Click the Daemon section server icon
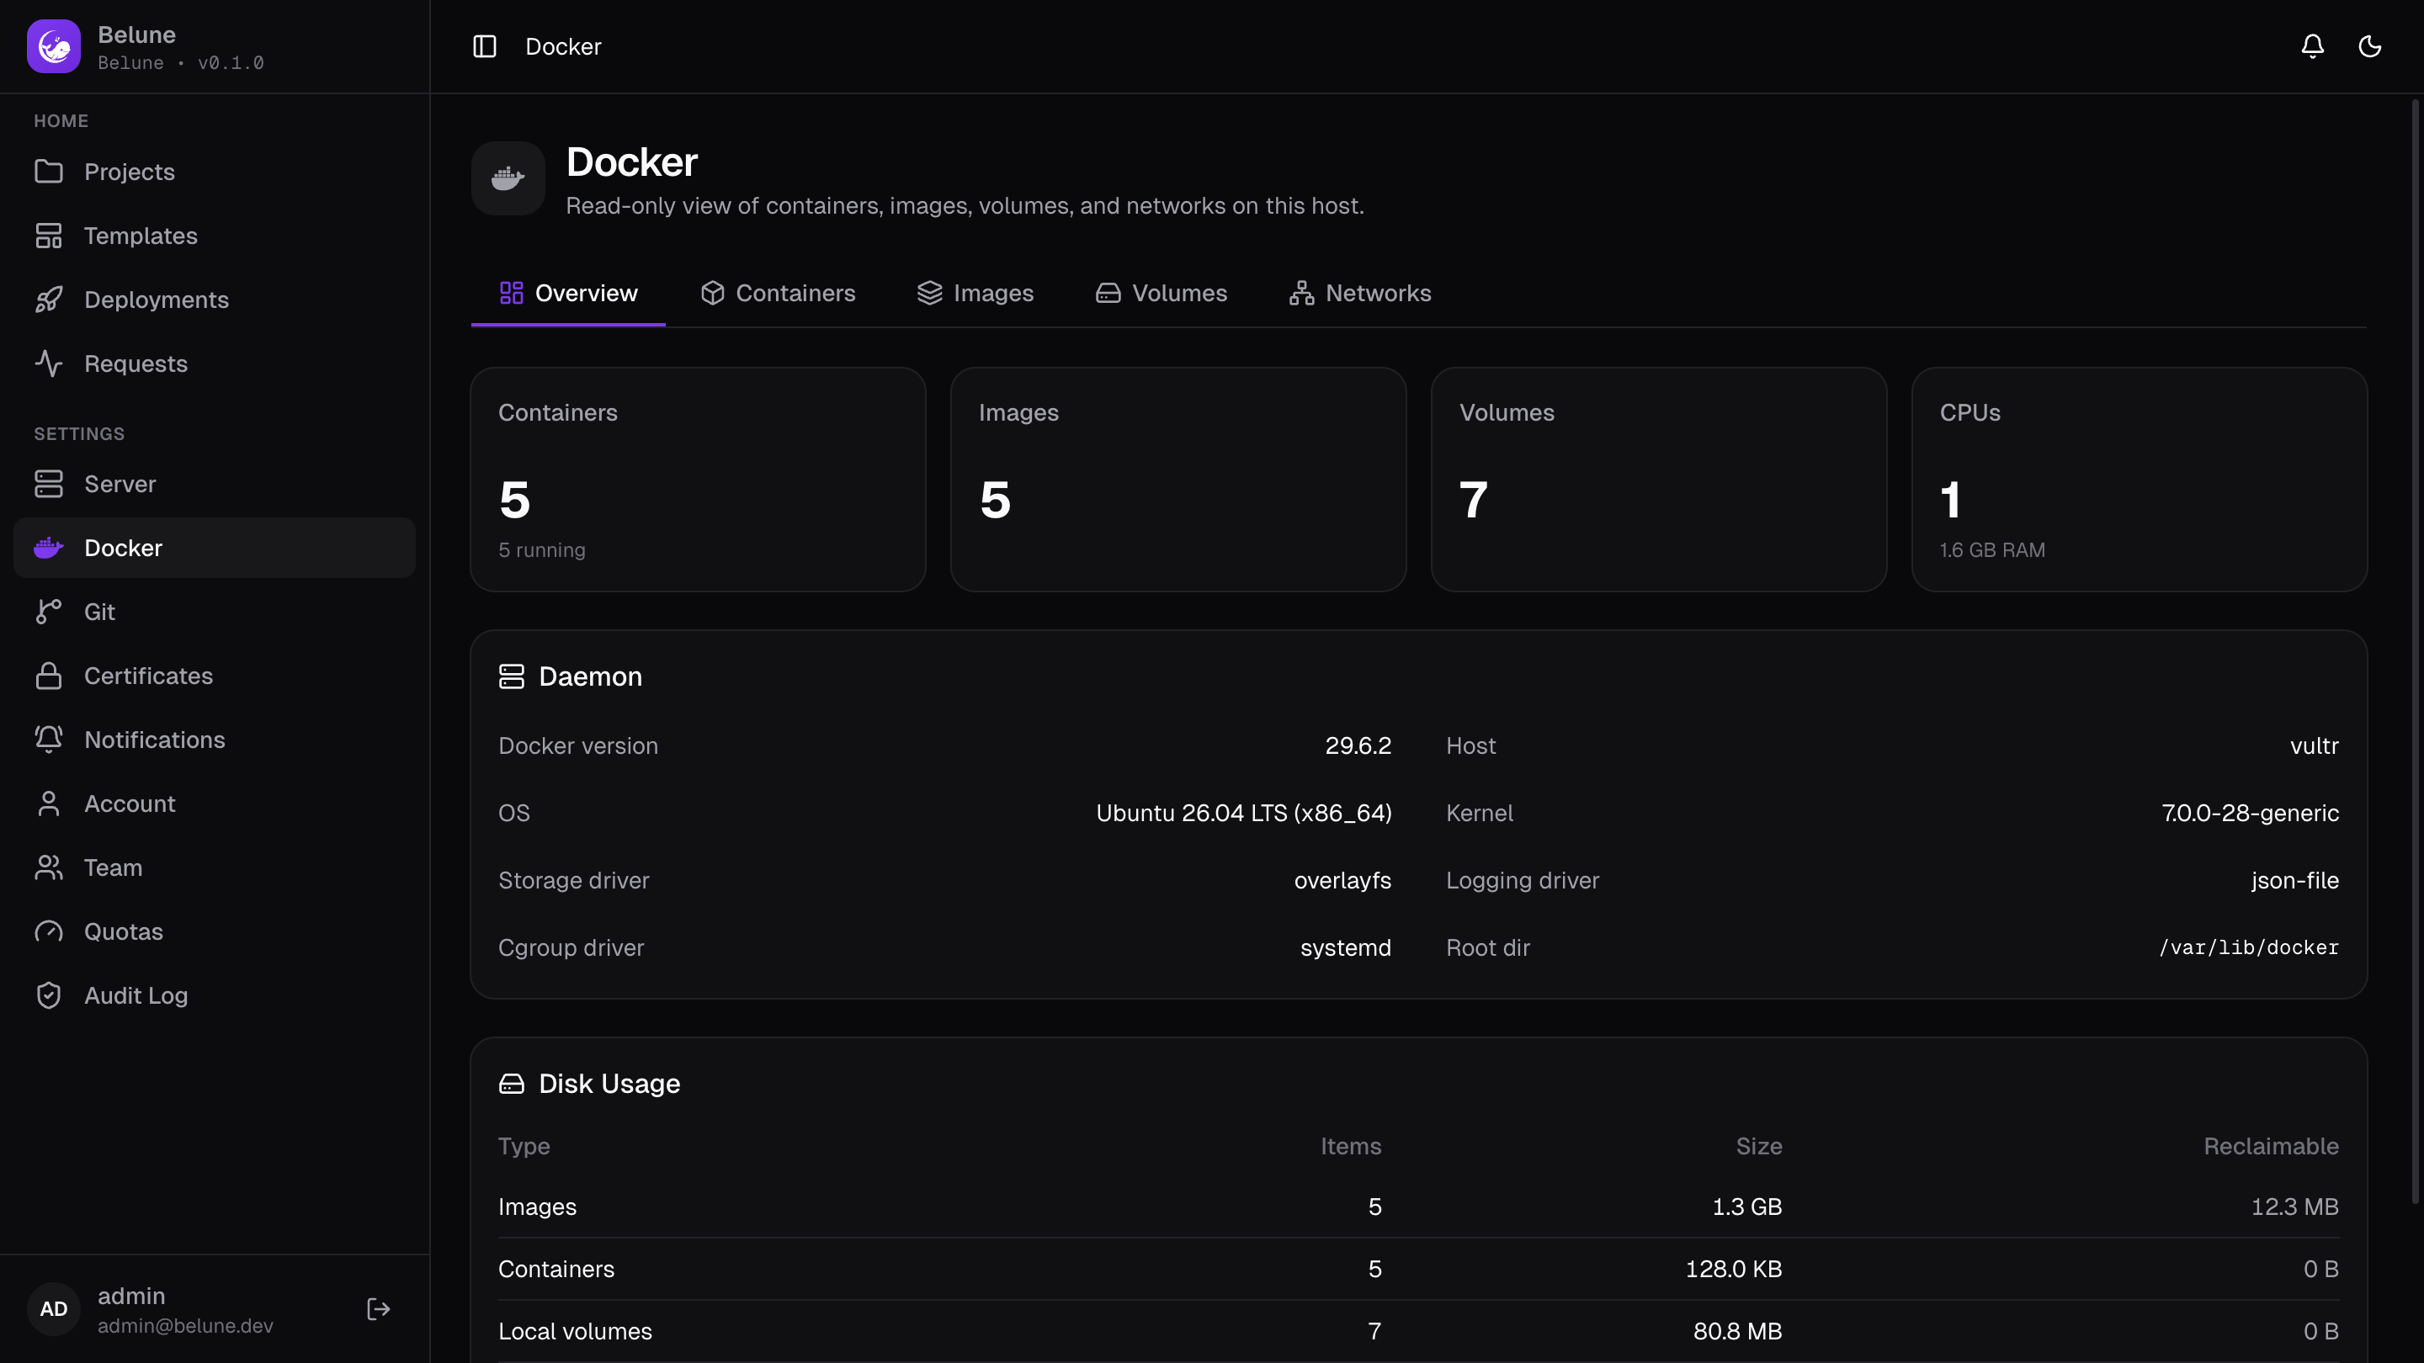The width and height of the screenshot is (2424, 1363). point(512,676)
